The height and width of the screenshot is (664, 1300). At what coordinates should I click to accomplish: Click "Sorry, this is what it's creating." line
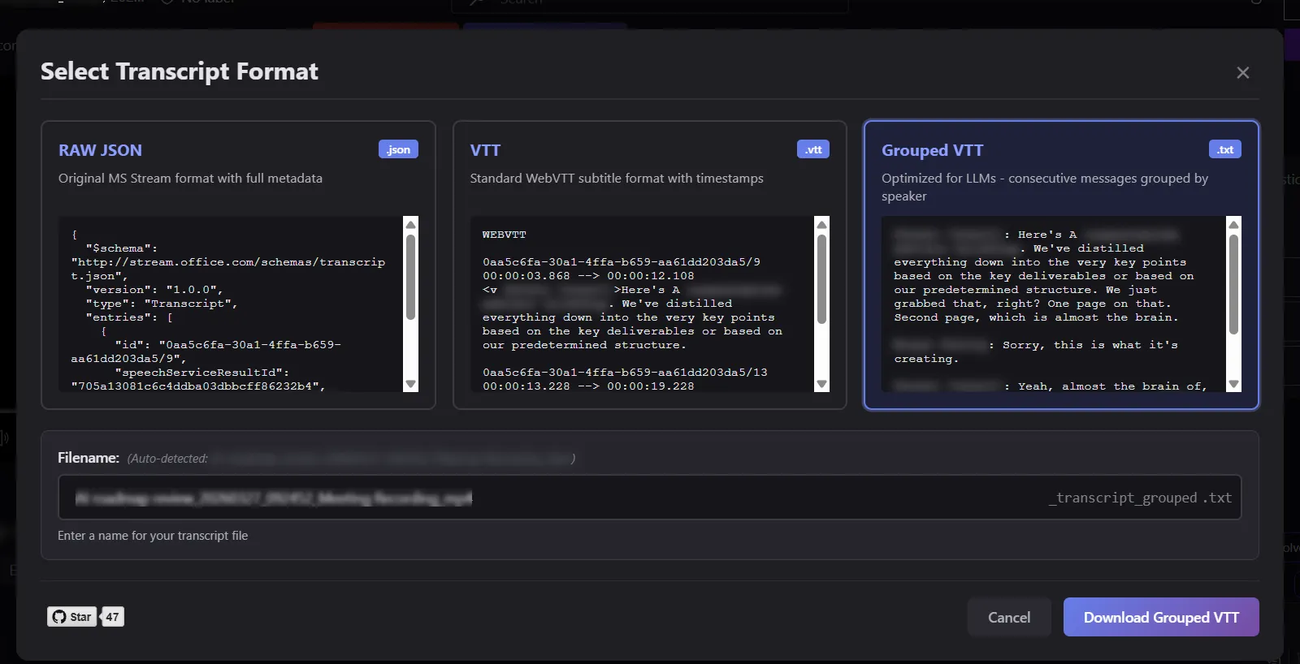(1036, 351)
